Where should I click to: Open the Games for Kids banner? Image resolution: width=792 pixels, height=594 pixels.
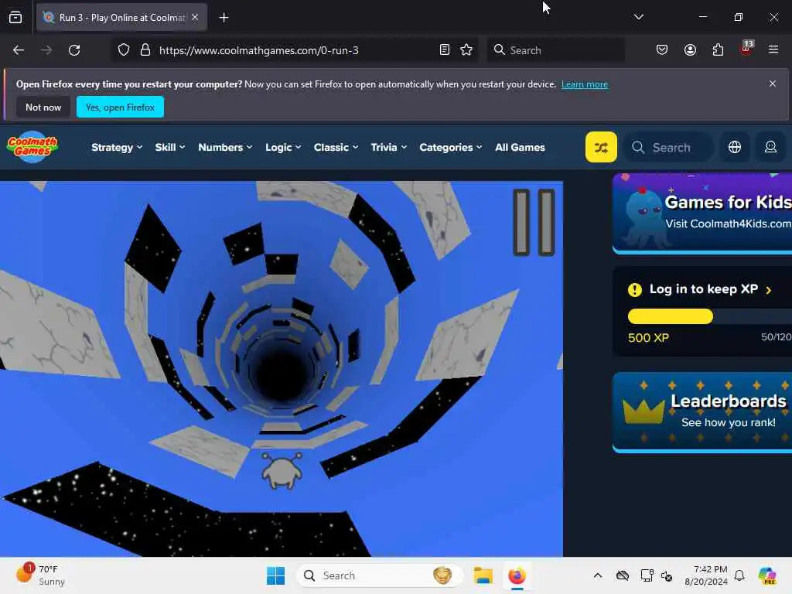tap(702, 213)
